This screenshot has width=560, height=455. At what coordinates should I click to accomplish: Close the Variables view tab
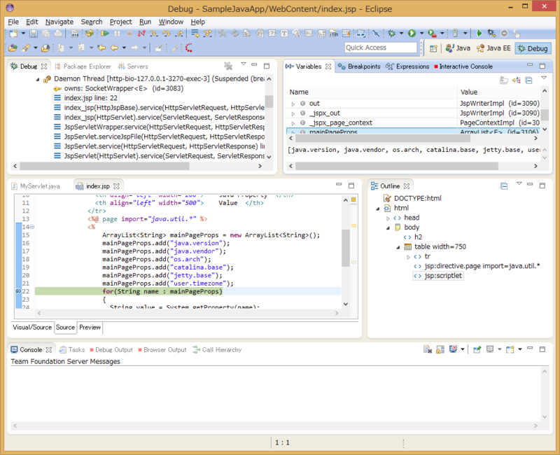click(328, 66)
